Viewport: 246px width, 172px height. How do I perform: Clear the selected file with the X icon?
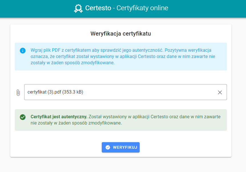220,92
